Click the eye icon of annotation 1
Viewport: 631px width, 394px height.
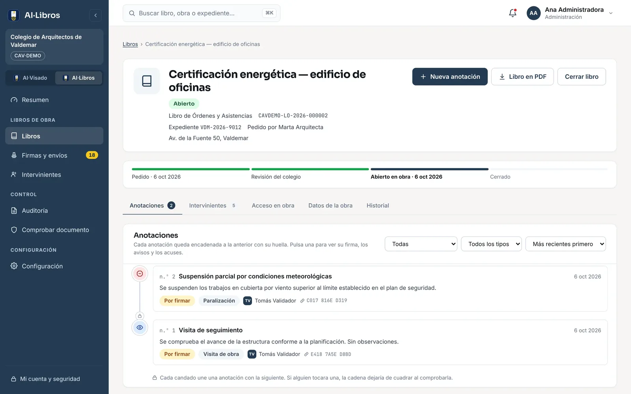tap(140, 327)
